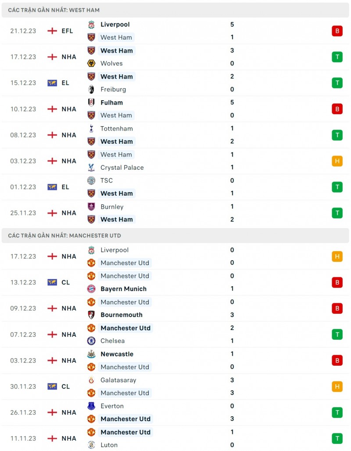Image resolution: width=351 pixels, height=451 pixels.
Task: Select the 'Các trận gần nhất: West Ham' header
Action: pyautogui.click(x=54, y=10)
